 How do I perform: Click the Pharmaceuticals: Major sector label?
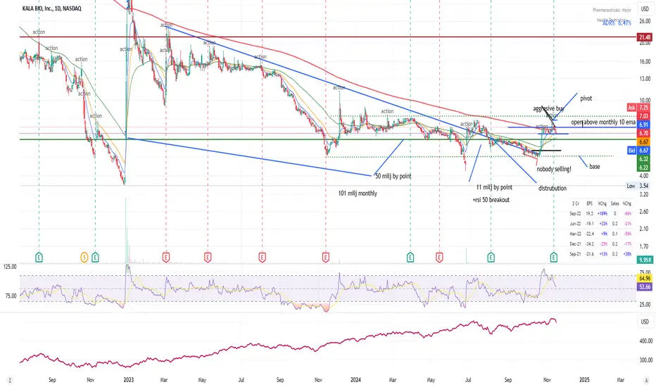click(612, 10)
